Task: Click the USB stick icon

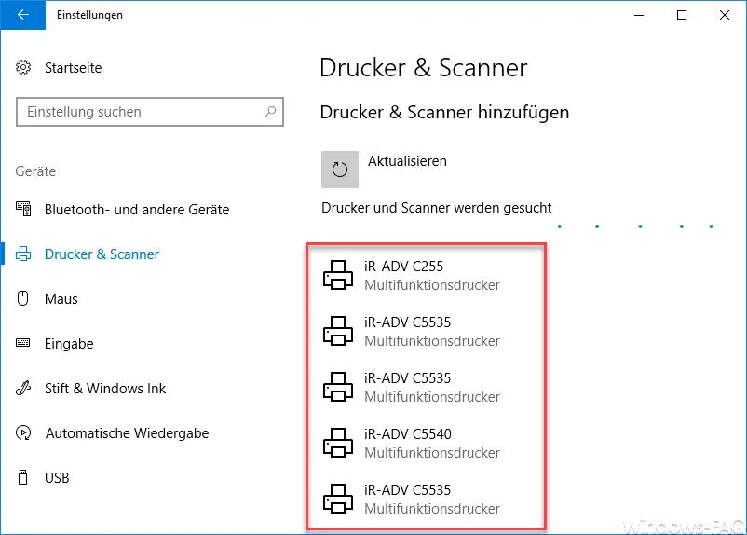Action: (x=22, y=477)
